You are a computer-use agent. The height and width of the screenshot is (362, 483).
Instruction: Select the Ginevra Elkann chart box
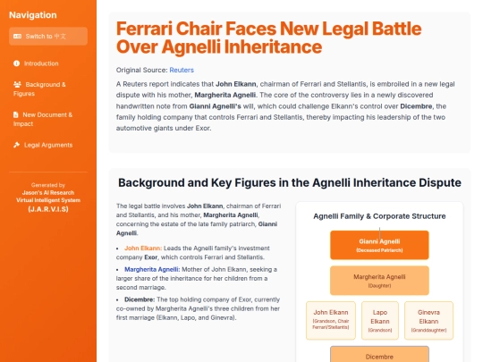click(x=428, y=321)
